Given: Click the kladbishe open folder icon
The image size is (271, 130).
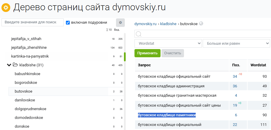Looking at the screenshot, I should tap(15, 65).
